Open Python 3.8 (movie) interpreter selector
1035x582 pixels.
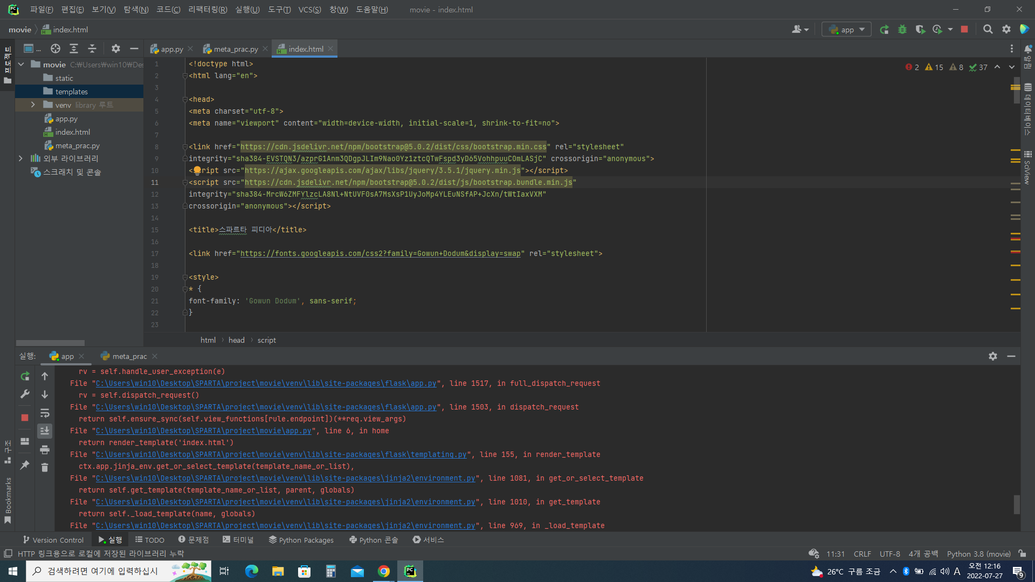point(979,554)
